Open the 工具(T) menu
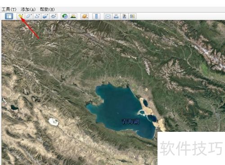The height and width of the screenshot is (165, 225). 9,9
